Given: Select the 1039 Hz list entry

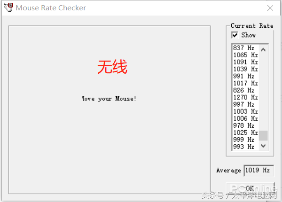Looking at the screenshot, I should pos(246,69).
